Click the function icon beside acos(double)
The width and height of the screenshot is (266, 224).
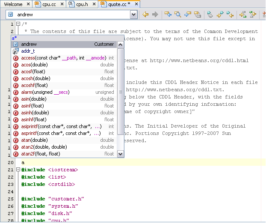pyautogui.click(x=16, y=65)
